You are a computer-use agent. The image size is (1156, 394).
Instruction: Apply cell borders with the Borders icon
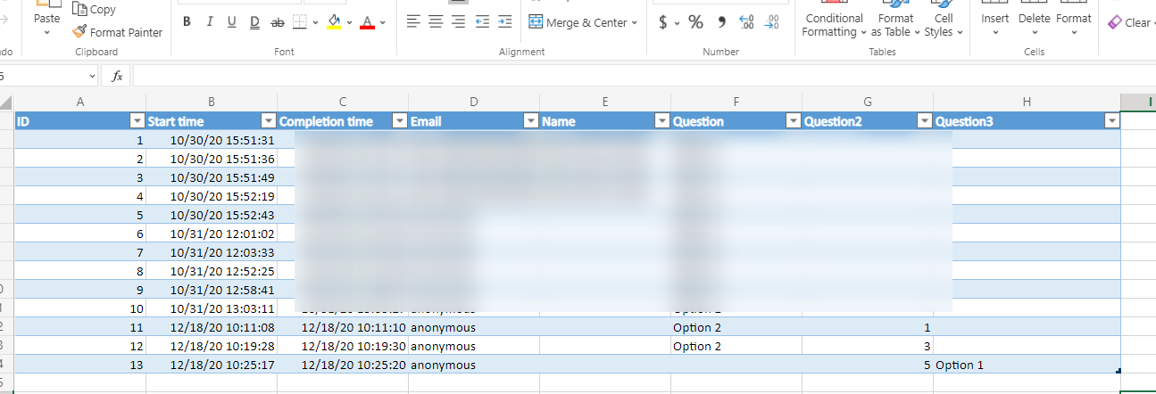click(x=301, y=22)
